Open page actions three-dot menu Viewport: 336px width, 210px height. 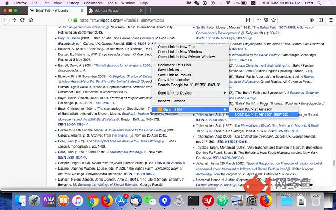click(x=259, y=20)
